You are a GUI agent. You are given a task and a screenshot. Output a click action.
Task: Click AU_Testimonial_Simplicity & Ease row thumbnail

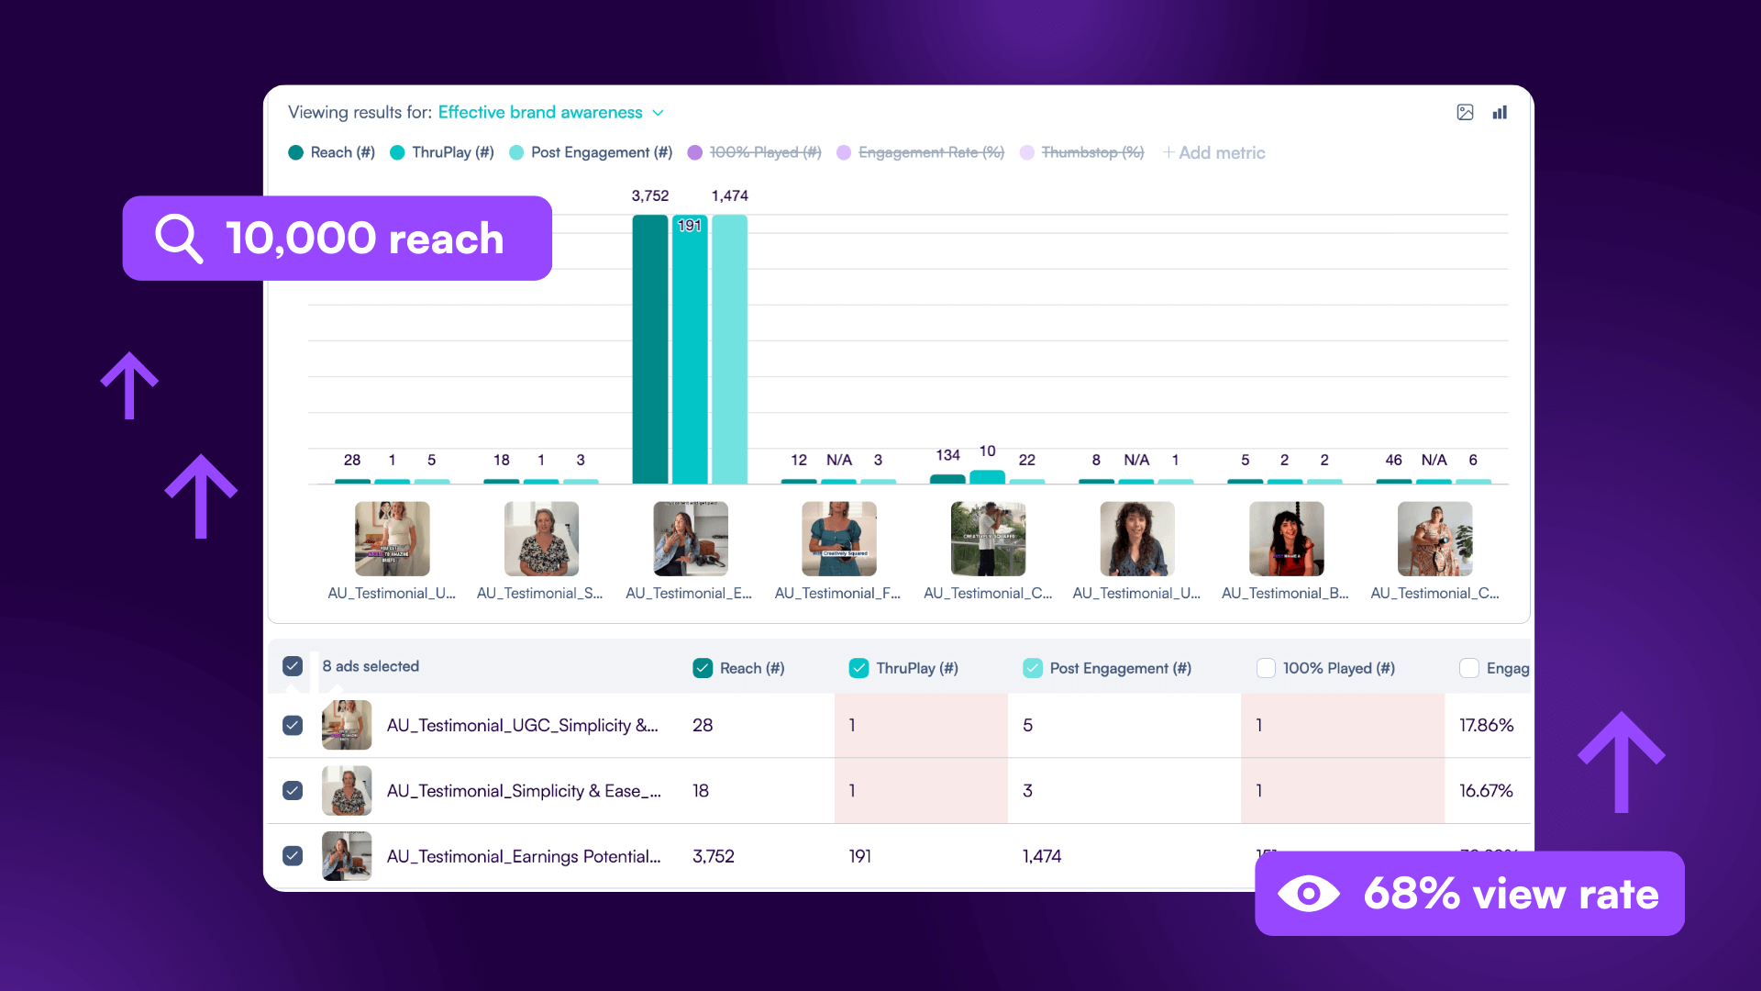347,791
